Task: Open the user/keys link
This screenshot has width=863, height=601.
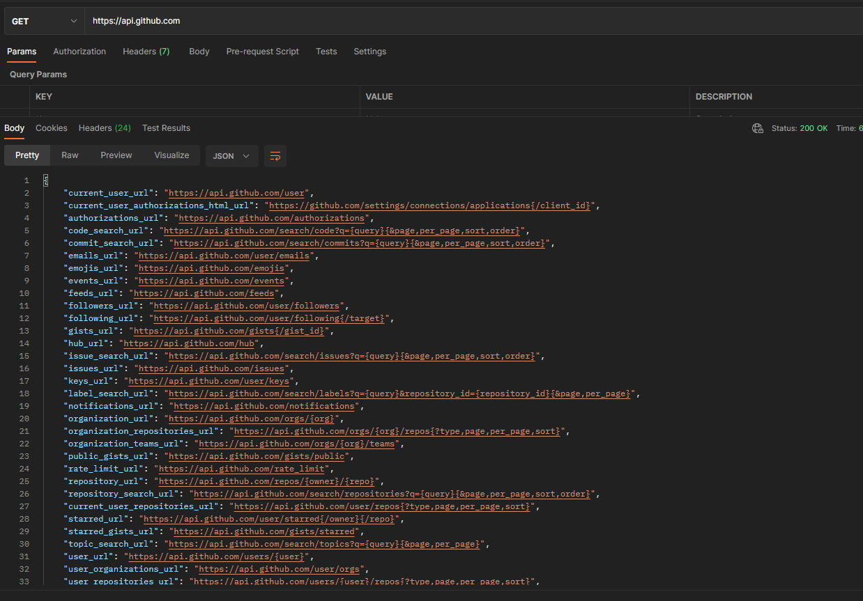Action: tap(210, 381)
